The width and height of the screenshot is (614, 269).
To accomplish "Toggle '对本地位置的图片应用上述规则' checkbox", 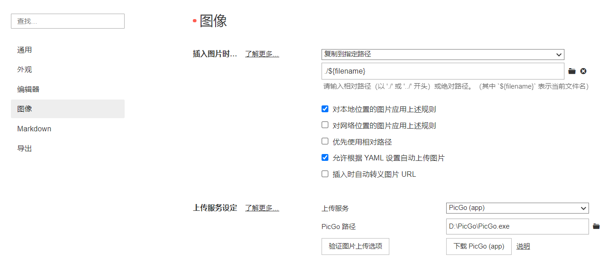I will click(325, 109).
